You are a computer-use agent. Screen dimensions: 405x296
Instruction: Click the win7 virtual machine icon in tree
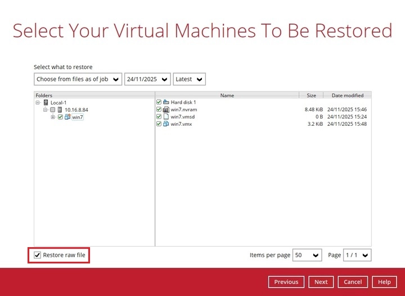tap(67, 117)
